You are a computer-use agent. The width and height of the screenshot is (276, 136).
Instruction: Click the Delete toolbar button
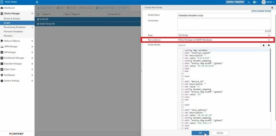tap(72, 8)
